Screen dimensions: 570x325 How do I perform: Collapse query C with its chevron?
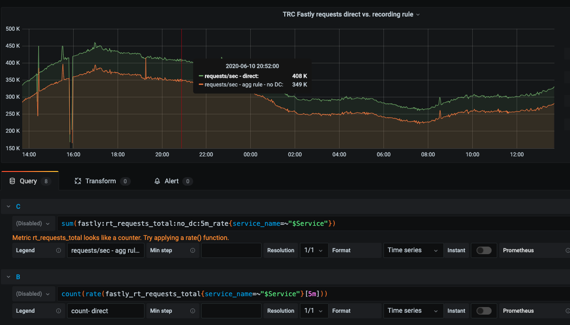pos(8,206)
